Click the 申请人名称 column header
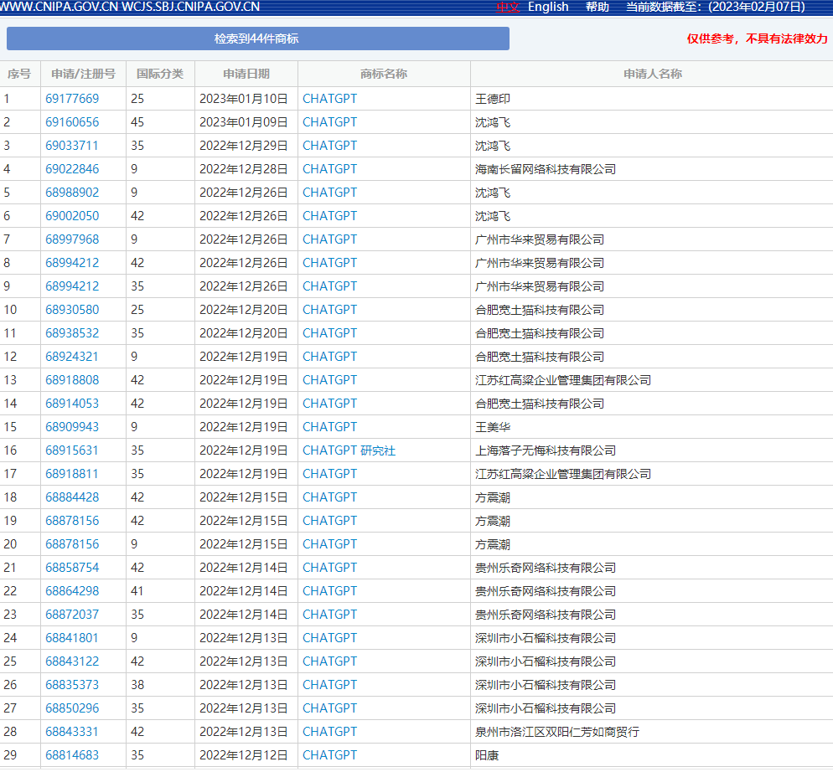 pos(652,74)
